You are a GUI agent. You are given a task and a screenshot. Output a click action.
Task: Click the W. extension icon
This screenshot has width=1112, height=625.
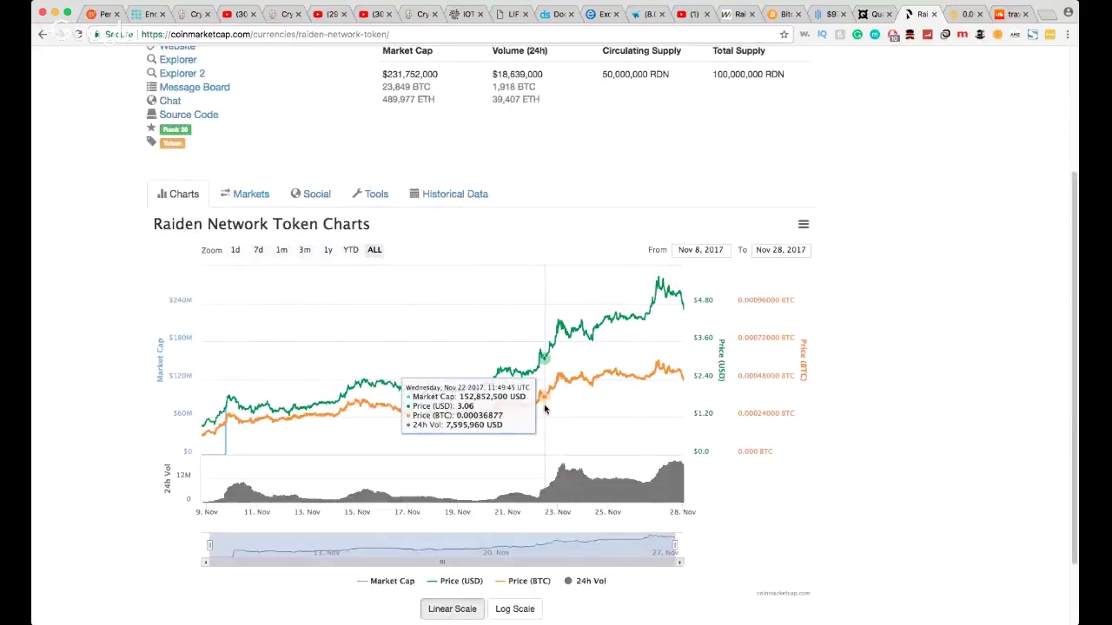(804, 34)
